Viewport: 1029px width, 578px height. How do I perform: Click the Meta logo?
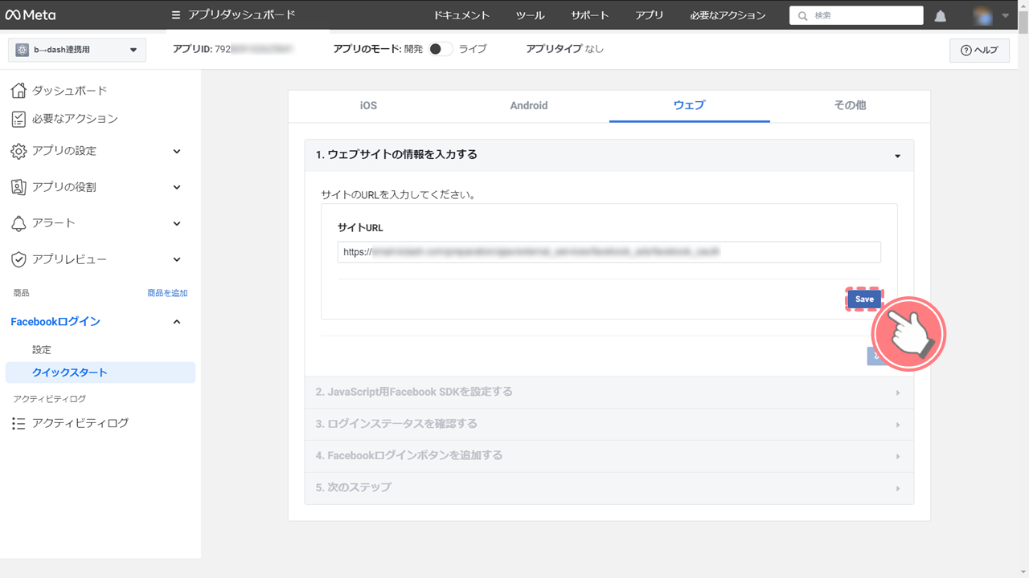(31, 15)
